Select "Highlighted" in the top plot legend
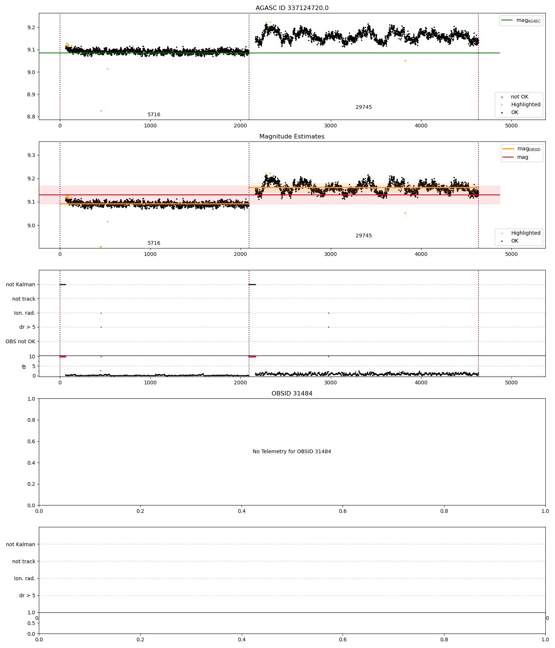The width and height of the screenshot is (555, 648). click(x=526, y=104)
